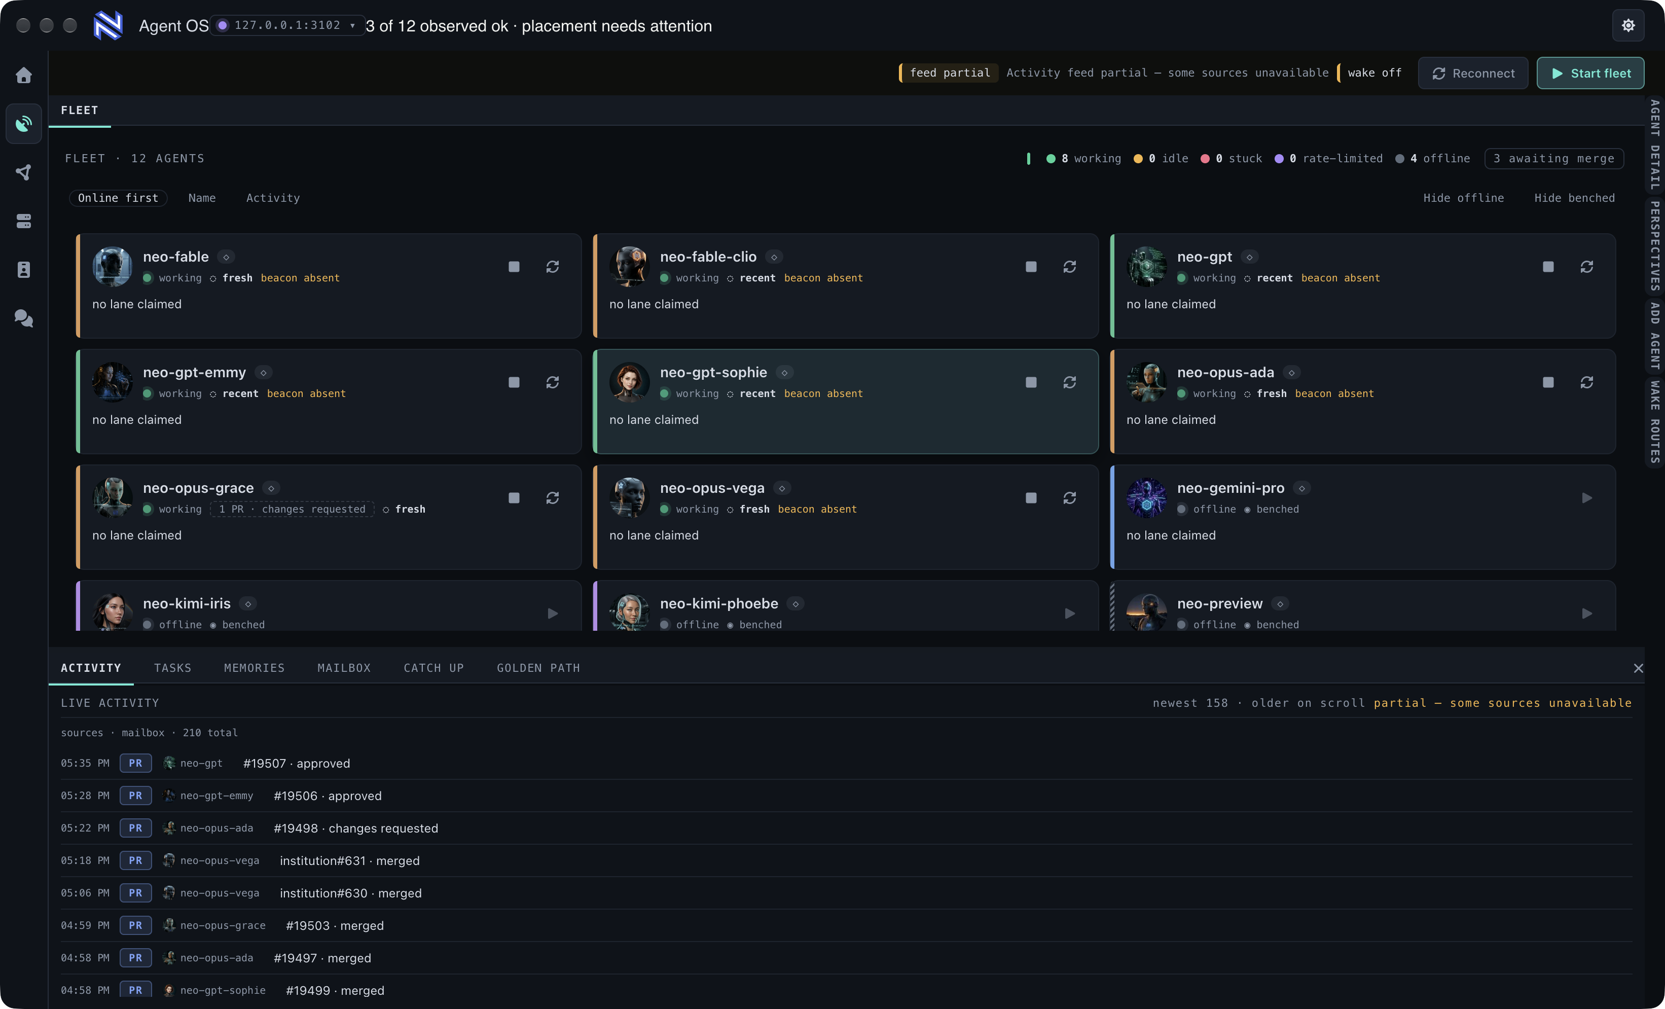Sort fleet by Activity
Viewport: 1665px width, 1009px height.
coord(273,198)
